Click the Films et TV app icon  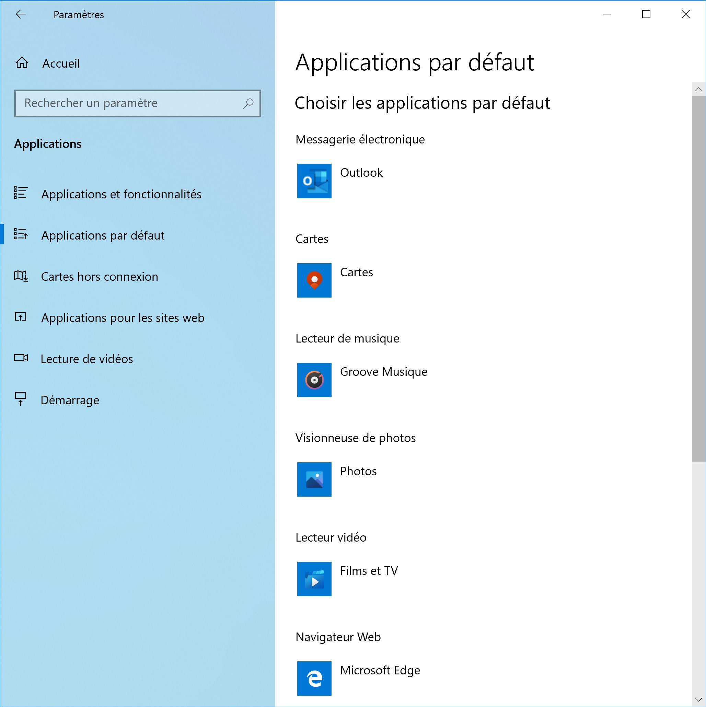click(314, 579)
